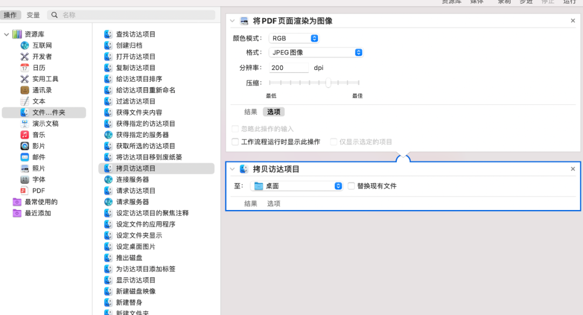Viewport: 583px width, 315px height.
Task: Select the Developer (开发者) category icon
Action: [x=24, y=57]
